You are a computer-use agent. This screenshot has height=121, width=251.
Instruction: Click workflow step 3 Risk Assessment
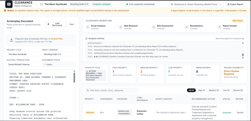[x=163, y=27]
